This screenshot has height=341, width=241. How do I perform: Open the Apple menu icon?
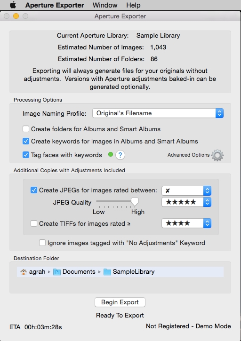coord(13,5)
